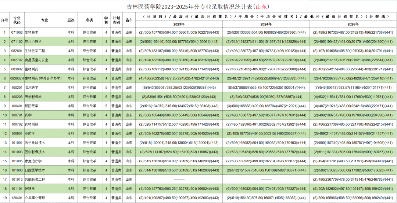Screen dimensions: 397x203
Task: Select the 医学影像学 major cell
Action: click(44, 97)
